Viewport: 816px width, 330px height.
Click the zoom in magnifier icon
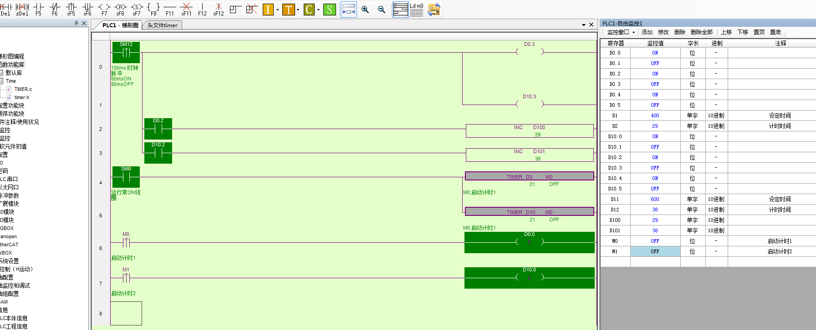pos(365,10)
